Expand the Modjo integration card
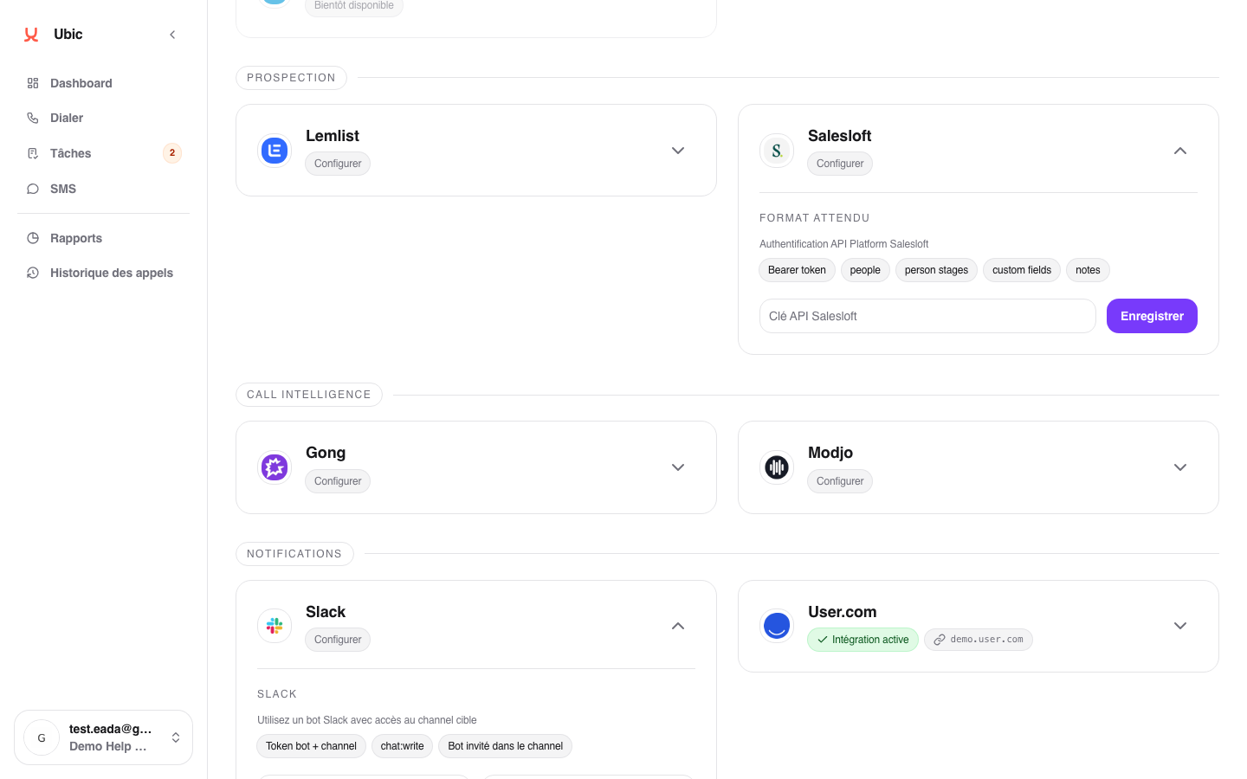This screenshot has height=779, width=1247. point(1180,467)
